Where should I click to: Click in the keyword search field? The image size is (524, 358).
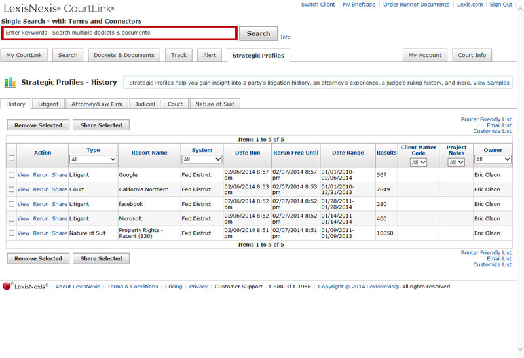pyautogui.click(x=119, y=33)
